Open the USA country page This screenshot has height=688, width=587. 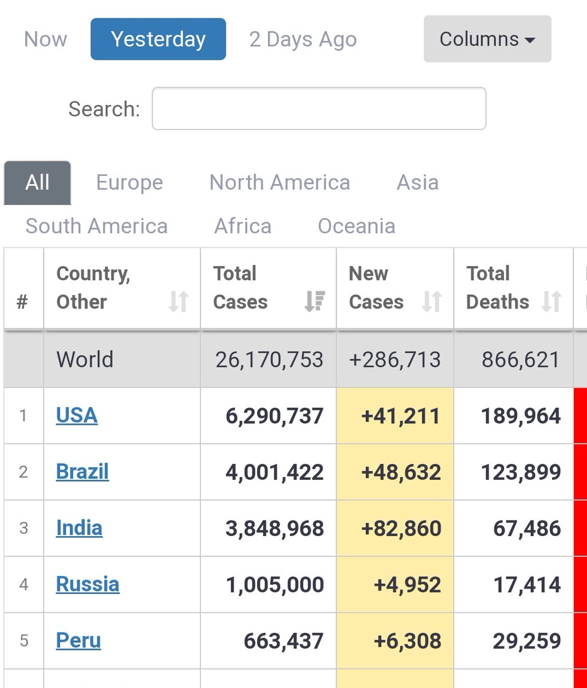76,416
